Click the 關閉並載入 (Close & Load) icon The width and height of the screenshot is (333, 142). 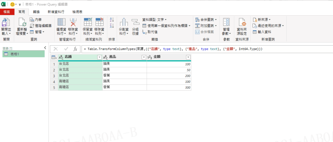click(x=6, y=23)
